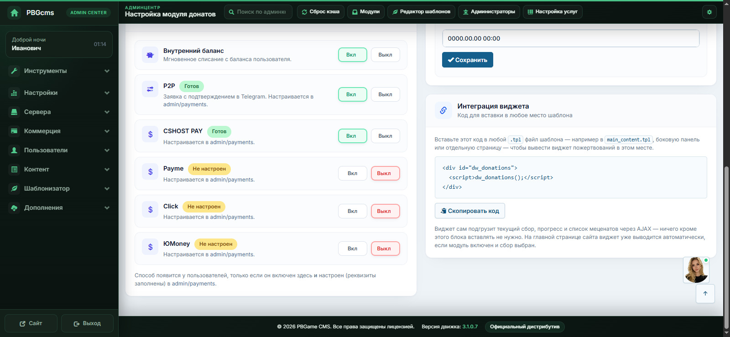730x337 pixels.
Task: Click the piggy bank icon for Внутренний баланс
Action: (x=150, y=55)
